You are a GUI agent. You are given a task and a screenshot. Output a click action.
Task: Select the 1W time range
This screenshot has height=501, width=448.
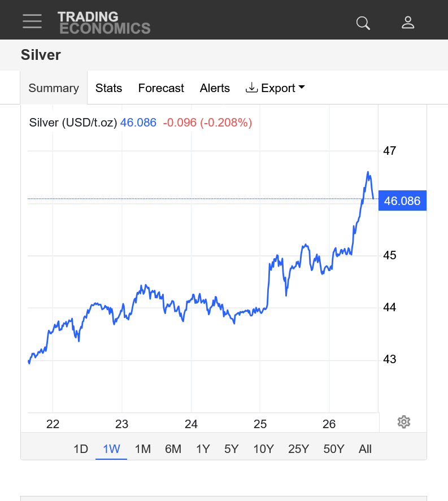coord(111,449)
